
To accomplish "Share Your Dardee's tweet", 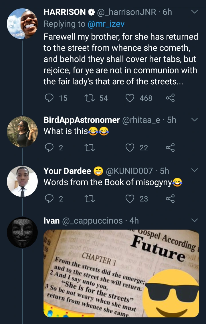I will coord(170,199).
